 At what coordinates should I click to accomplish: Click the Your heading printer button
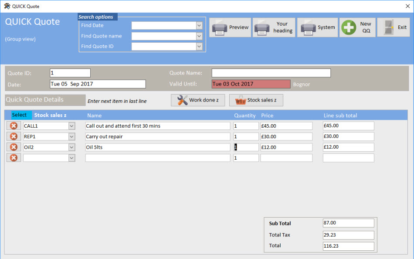point(274,28)
